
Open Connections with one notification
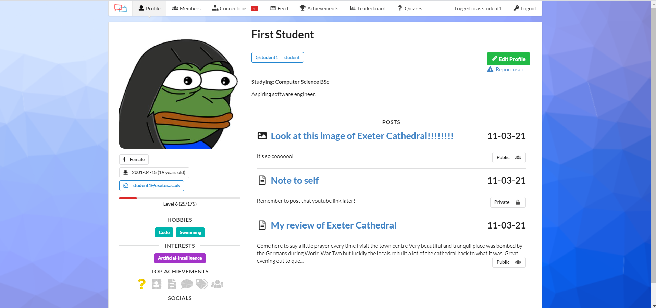(235, 8)
